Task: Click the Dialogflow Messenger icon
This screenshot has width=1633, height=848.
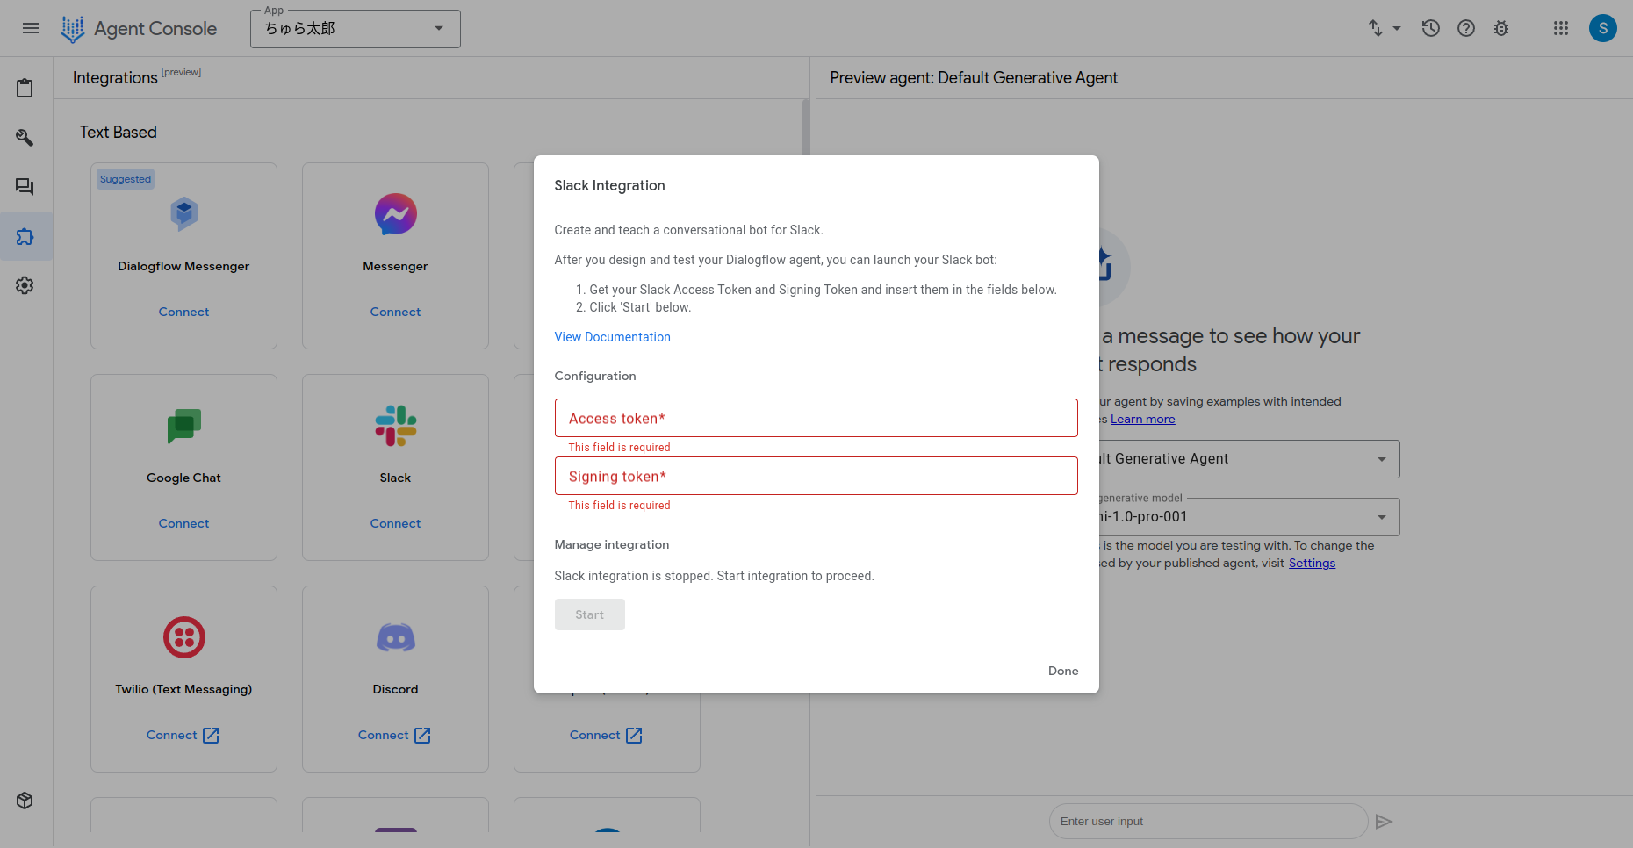Action: (x=183, y=213)
